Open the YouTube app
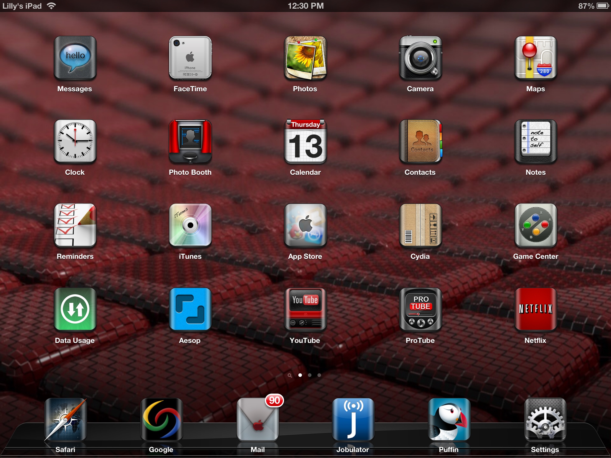 click(305, 309)
